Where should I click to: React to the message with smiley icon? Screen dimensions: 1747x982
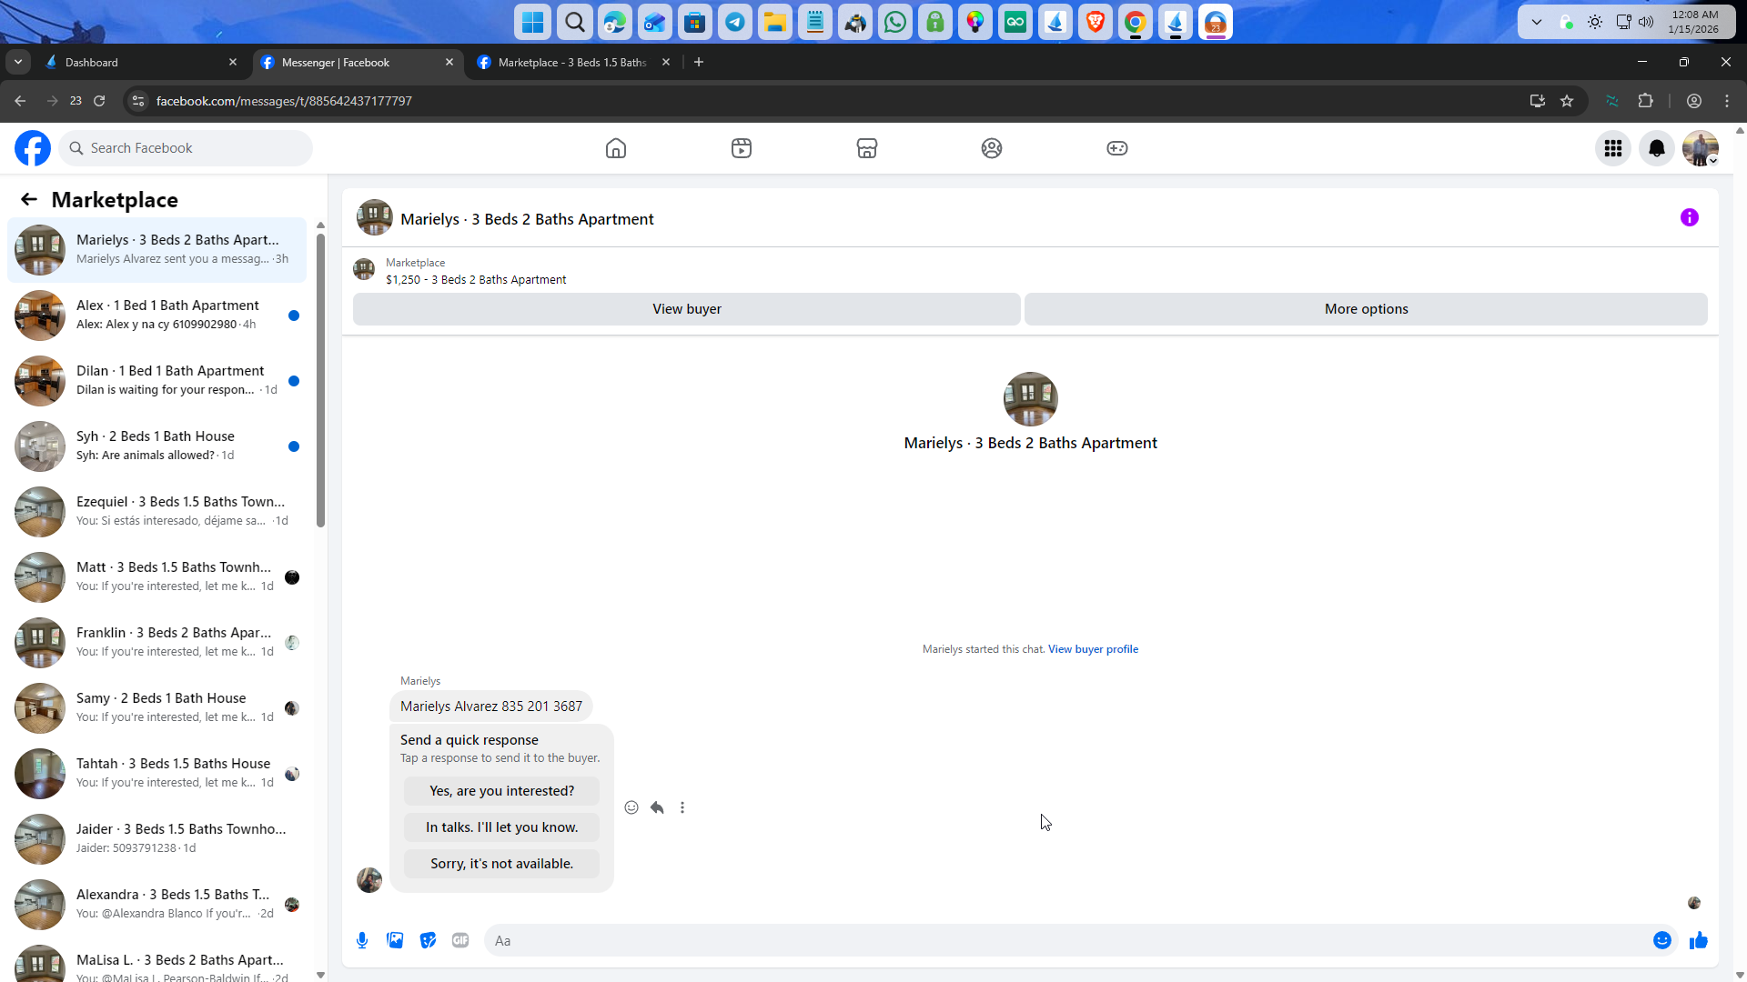coord(631,807)
